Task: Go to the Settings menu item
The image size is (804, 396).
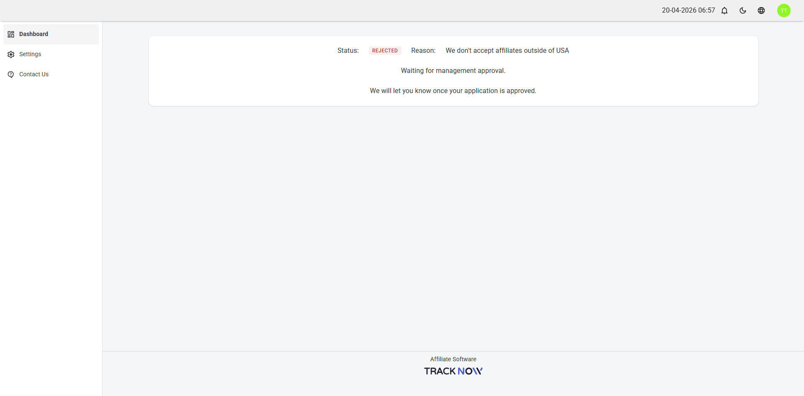Action: coord(51,54)
